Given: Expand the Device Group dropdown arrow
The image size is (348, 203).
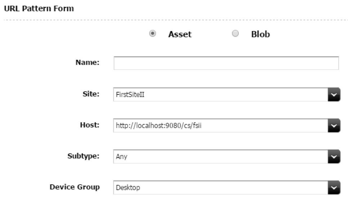Looking at the screenshot, I should [x=334, y=187].
